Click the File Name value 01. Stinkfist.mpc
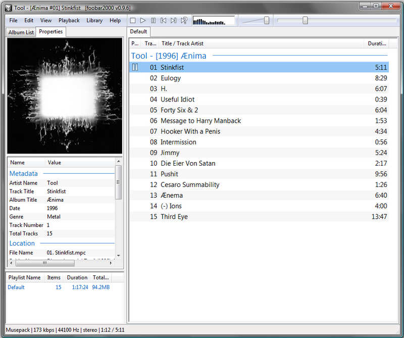Image resolution: width=404 pixels, height=338 pixels. pos(66,253)
